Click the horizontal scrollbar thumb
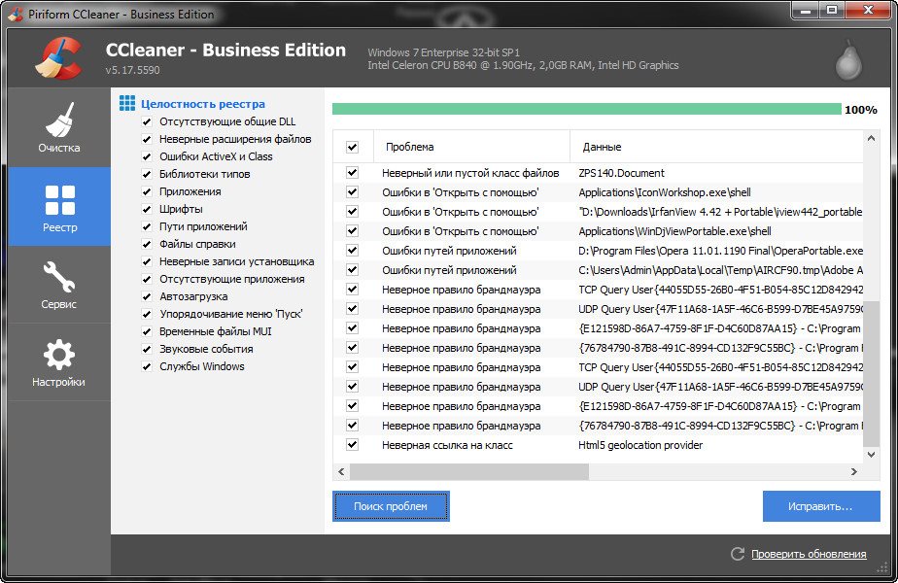Image resolution: width=898 pixels, height=583 pixels. pyautogui.click(x=469, y=472)
